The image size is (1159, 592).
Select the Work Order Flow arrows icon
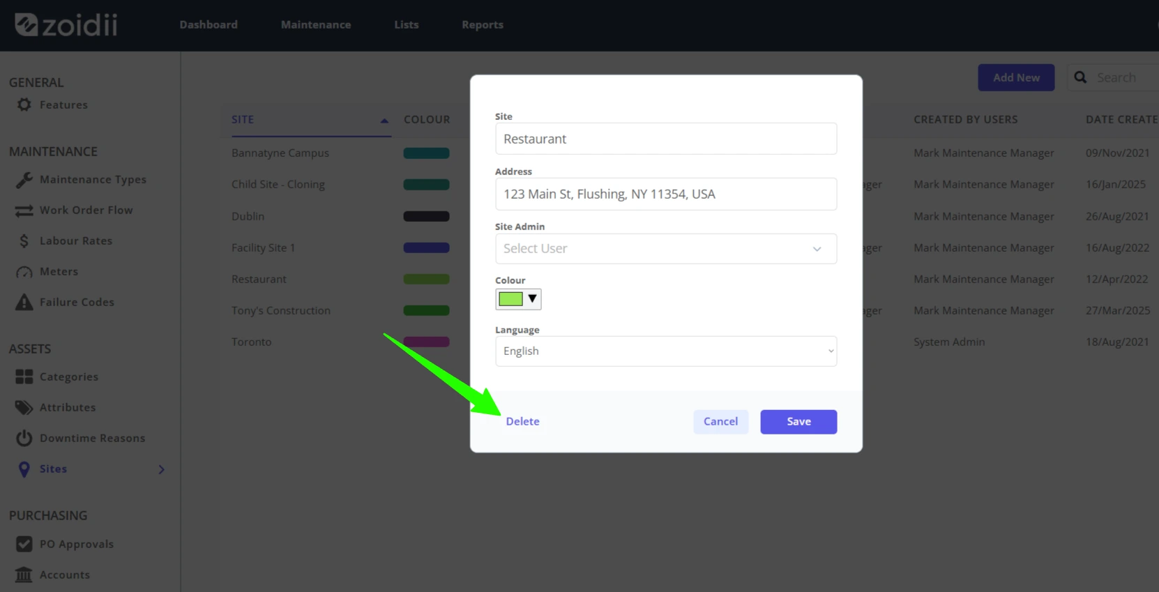24,211
